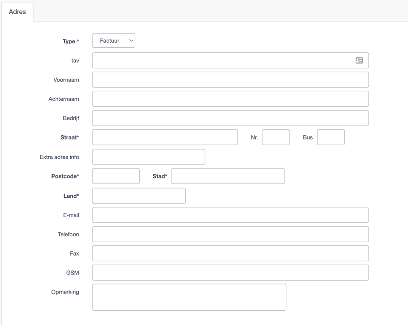Click the Extra adres info field

pos(149,157)
